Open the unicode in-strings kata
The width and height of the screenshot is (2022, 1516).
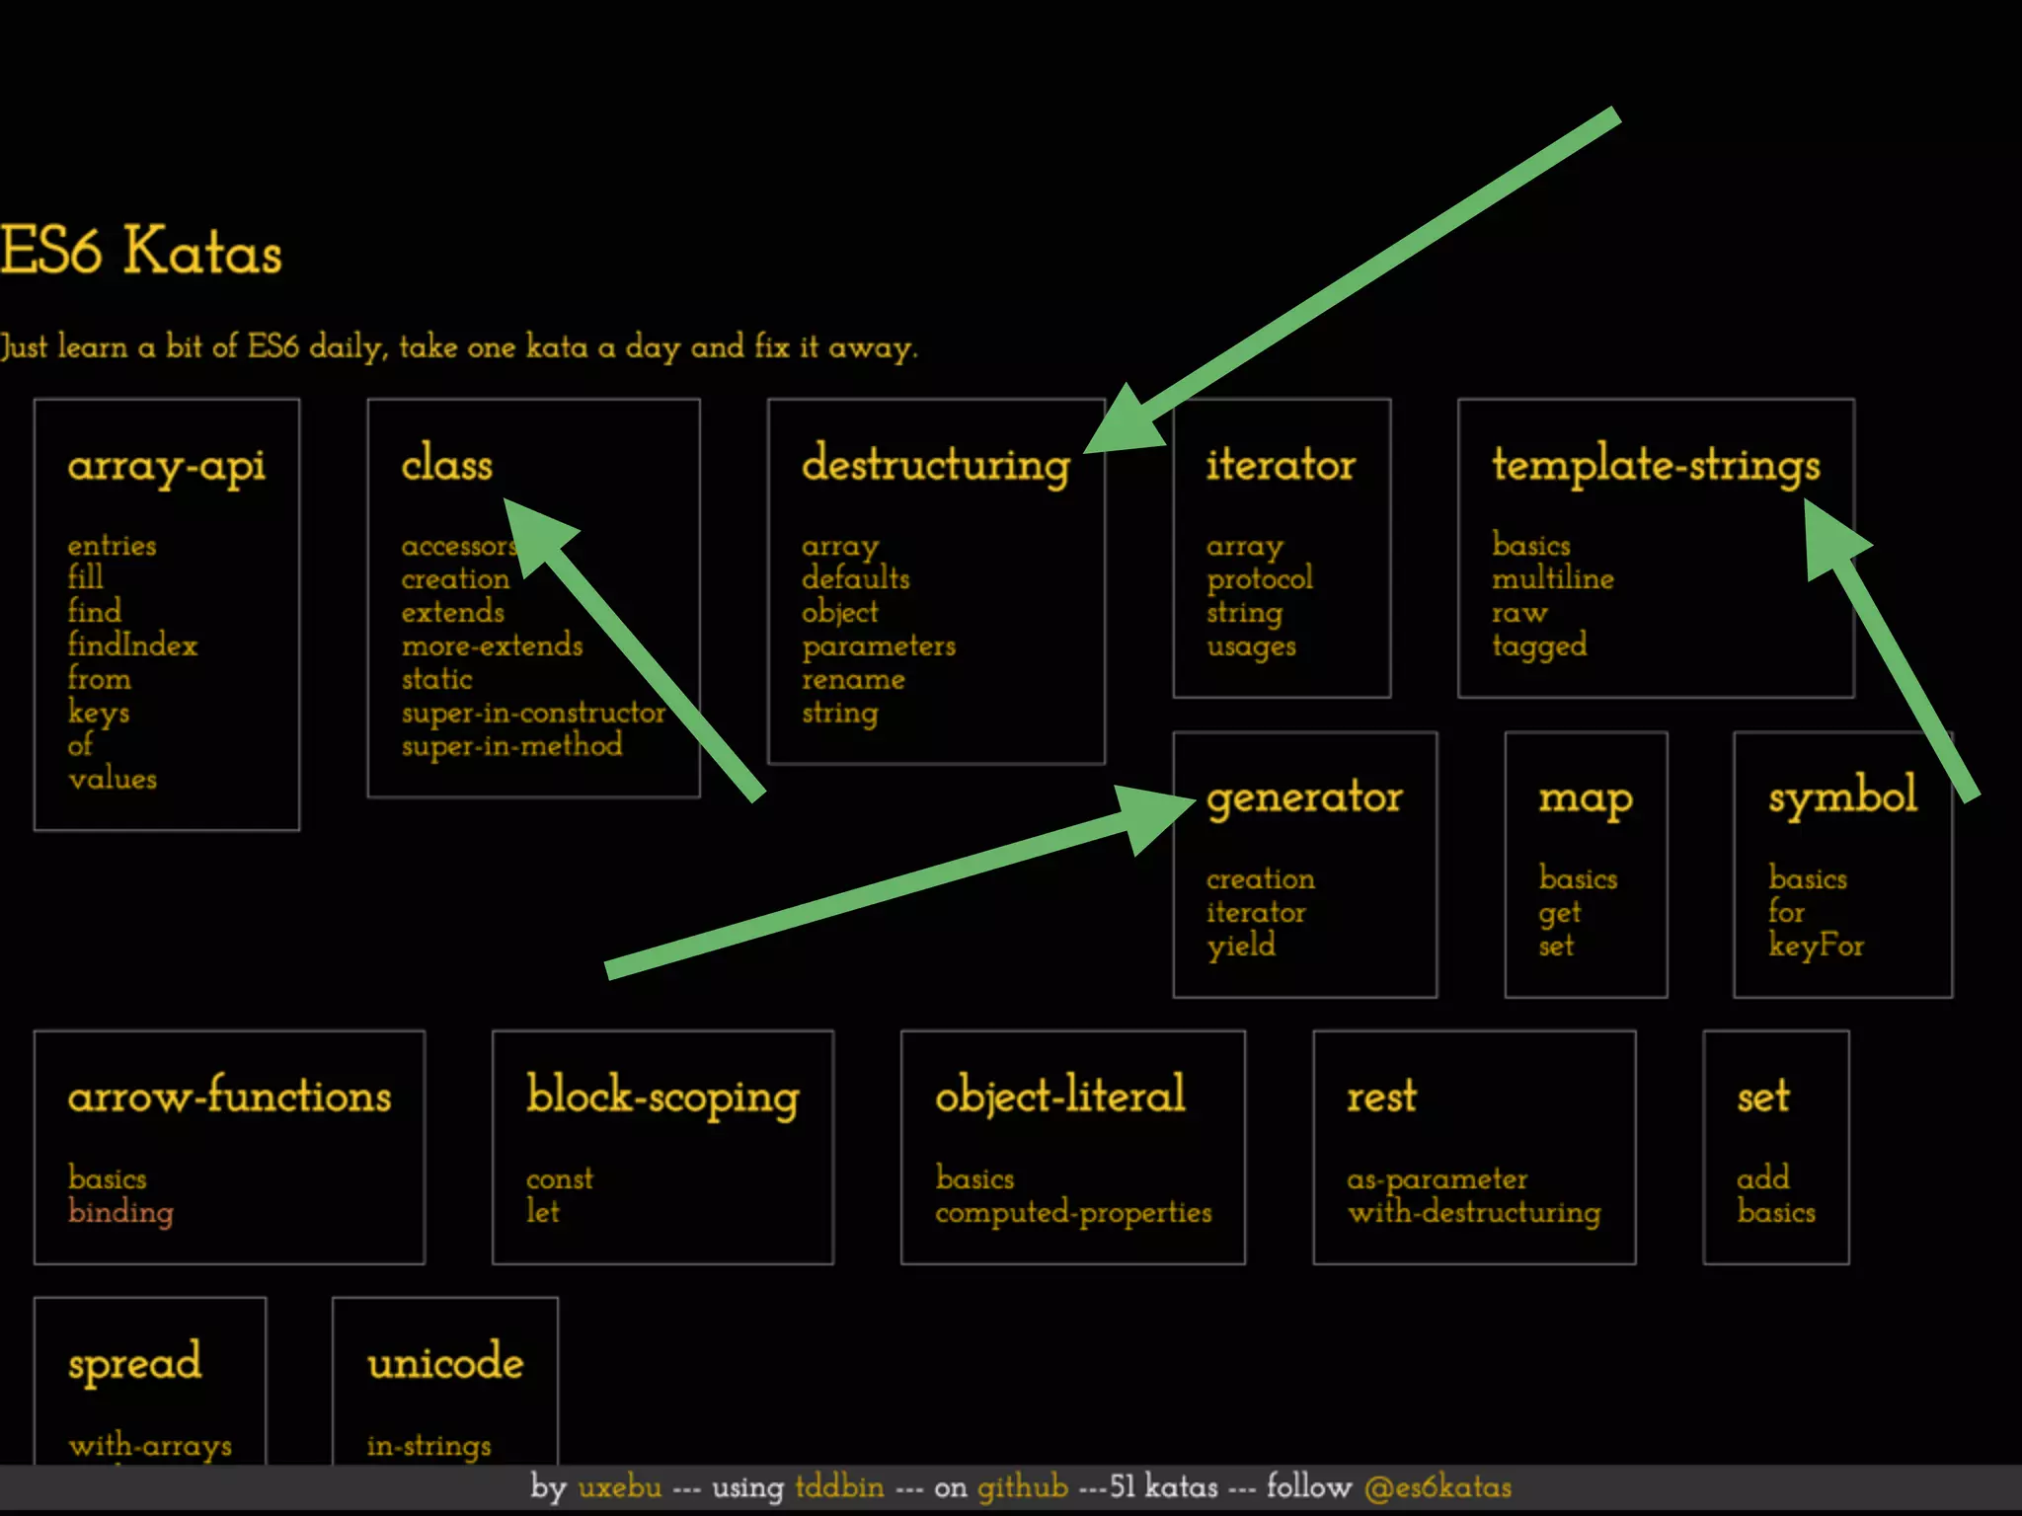coord(428,1446)
